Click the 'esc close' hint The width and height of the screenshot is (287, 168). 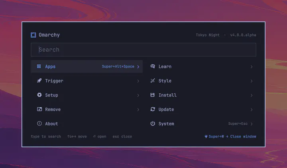pyautogui.click(x=122, y=137)
